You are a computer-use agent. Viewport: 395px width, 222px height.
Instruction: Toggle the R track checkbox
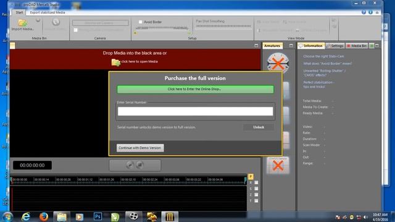[256, 183]
